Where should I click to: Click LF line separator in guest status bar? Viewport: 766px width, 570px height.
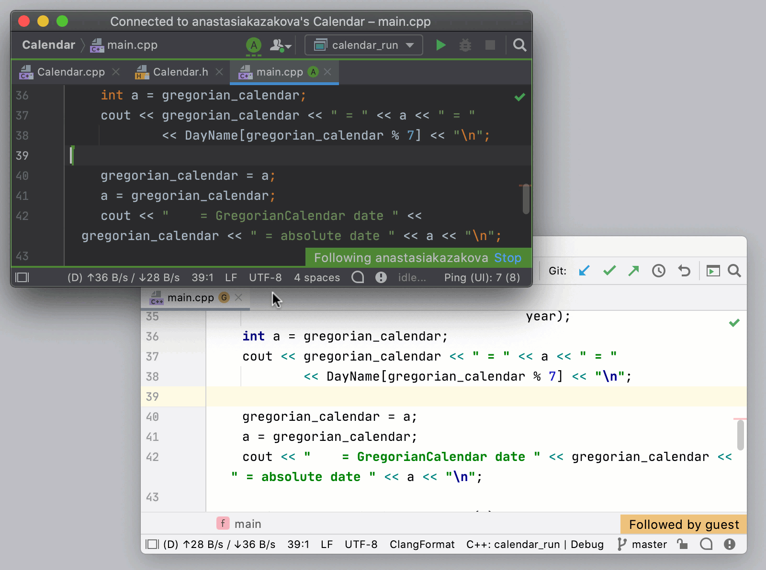(x=231, y=277)
